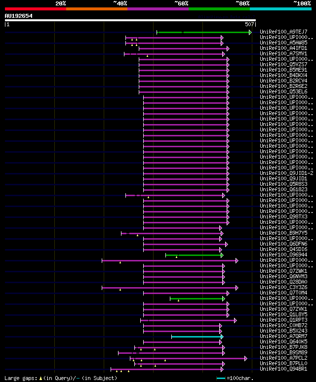Screen dimensions: 316x382
Task: Select the UniRef100_B4DKX4 label
Action: click(283, 75)
